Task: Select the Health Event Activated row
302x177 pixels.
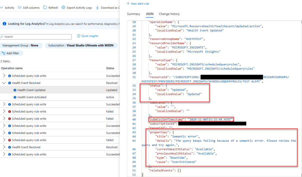Action: [32, 97]
